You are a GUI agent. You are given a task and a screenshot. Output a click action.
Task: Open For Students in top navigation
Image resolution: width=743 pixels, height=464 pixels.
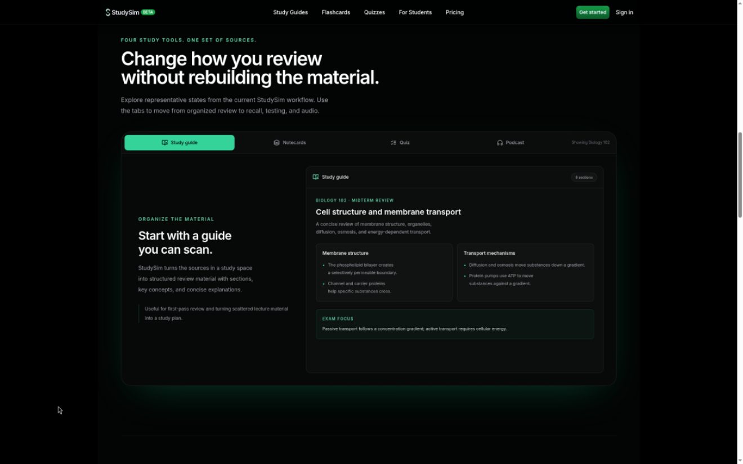pyautogui.click(x=415, y=12)
